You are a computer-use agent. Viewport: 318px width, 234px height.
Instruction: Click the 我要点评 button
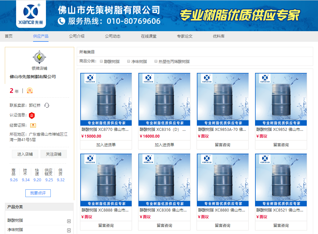[x=38, y=193]
